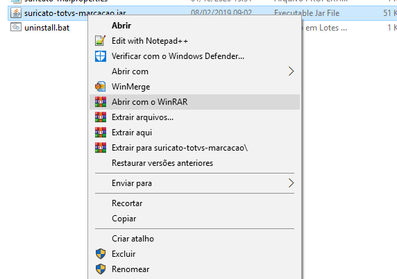Click the Java jar file icon
Screen dimensions: 397x279
pos(16,13)
